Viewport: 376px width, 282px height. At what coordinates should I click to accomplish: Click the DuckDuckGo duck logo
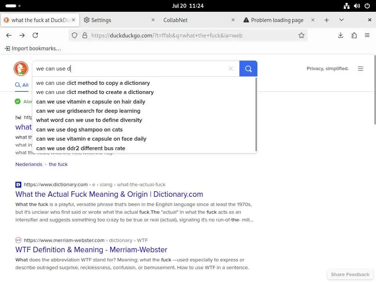coord(21,69)
